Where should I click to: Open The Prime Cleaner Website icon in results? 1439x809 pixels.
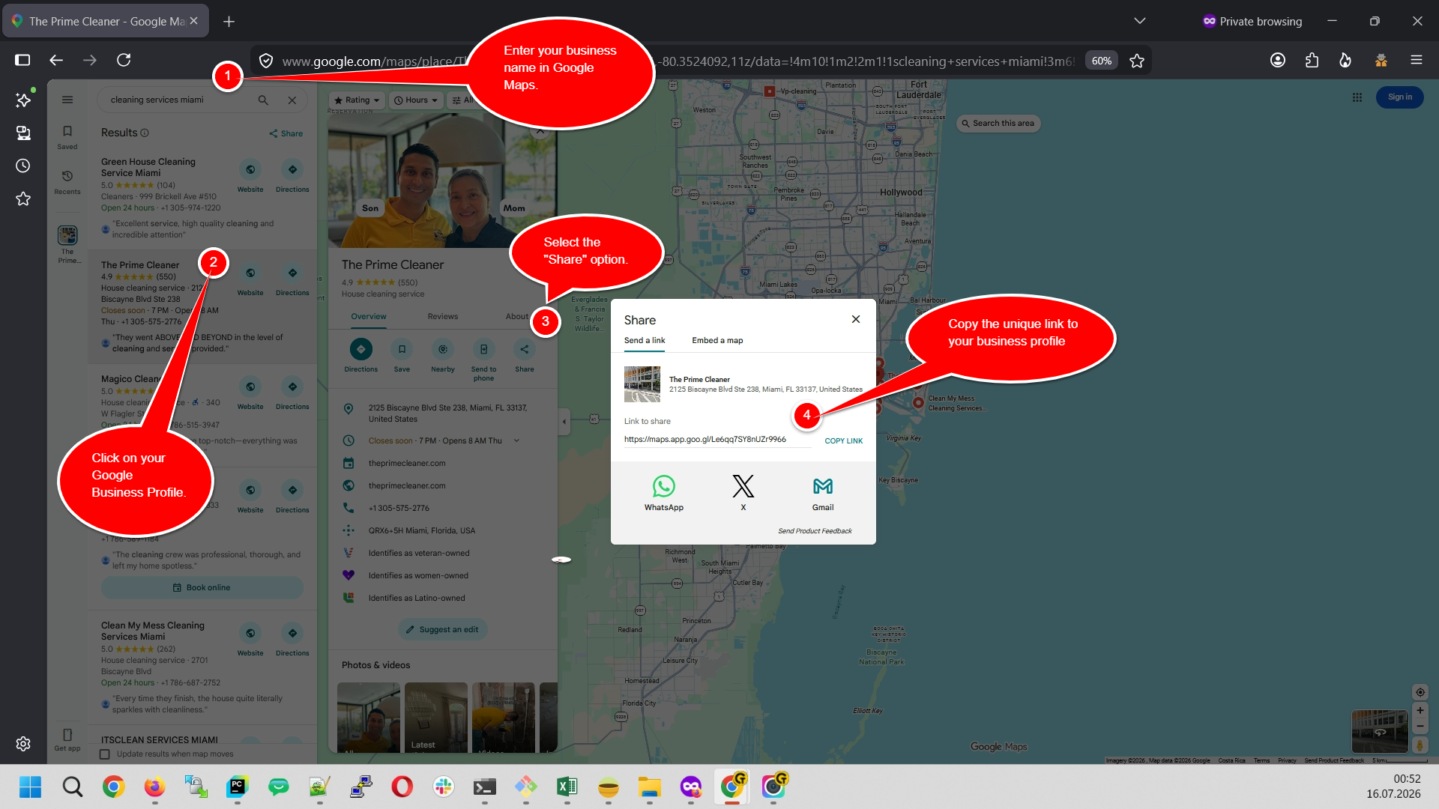click(250, 273)
